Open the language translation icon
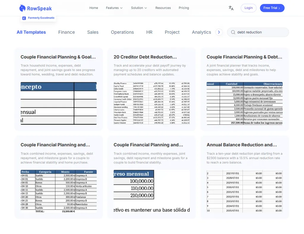304x234 pixels. click(x=231, y=8)
